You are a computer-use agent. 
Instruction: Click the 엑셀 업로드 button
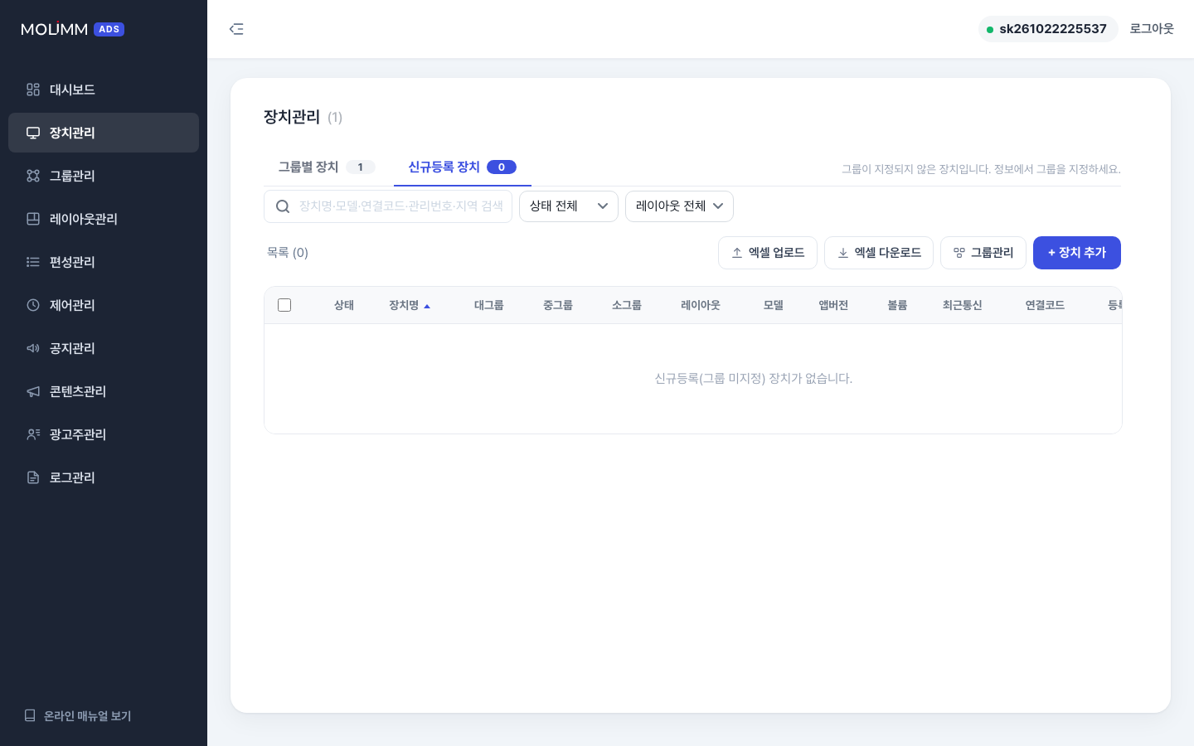(768, 253)
